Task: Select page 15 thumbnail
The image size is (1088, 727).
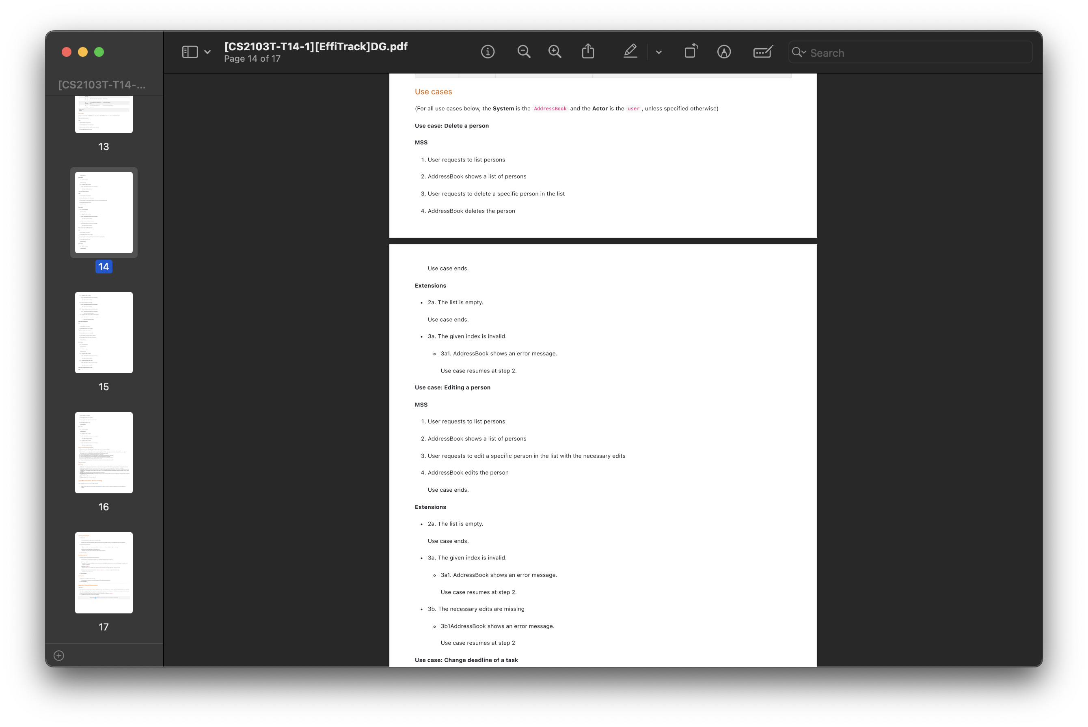Action: pyautogui.click(x=104, y=332)
